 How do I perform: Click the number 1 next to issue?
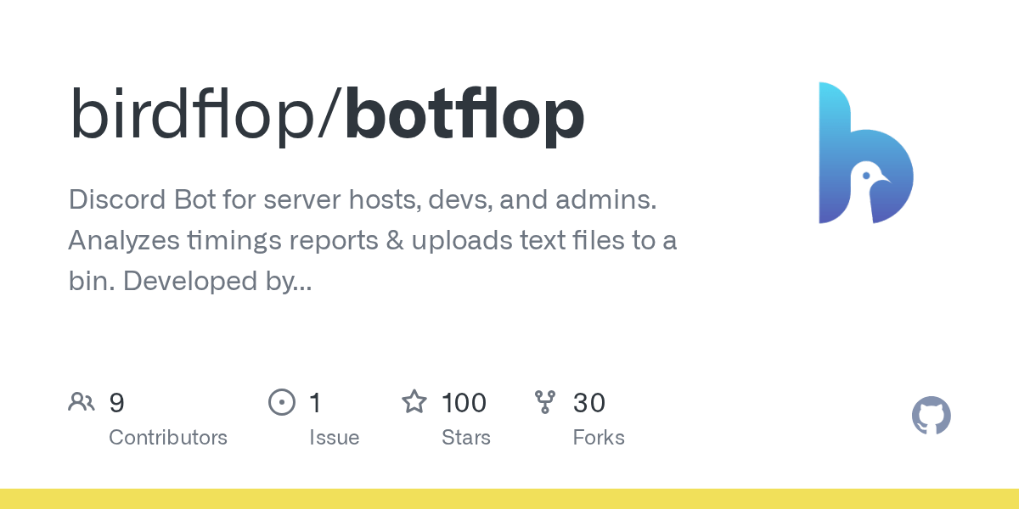pyautogui.click(x=315, y=402)
